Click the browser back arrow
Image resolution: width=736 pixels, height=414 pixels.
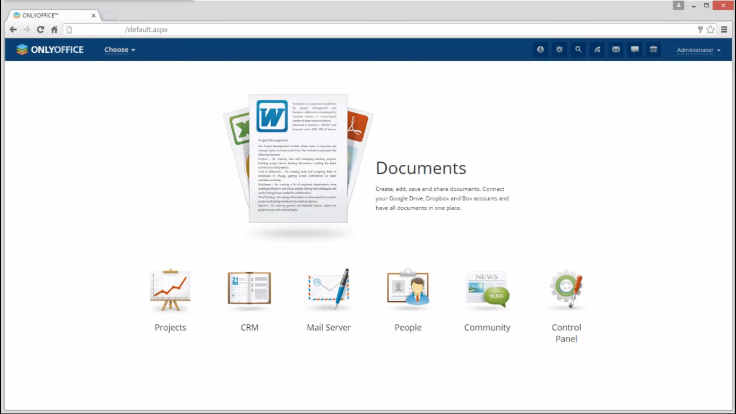coord(13,30)
